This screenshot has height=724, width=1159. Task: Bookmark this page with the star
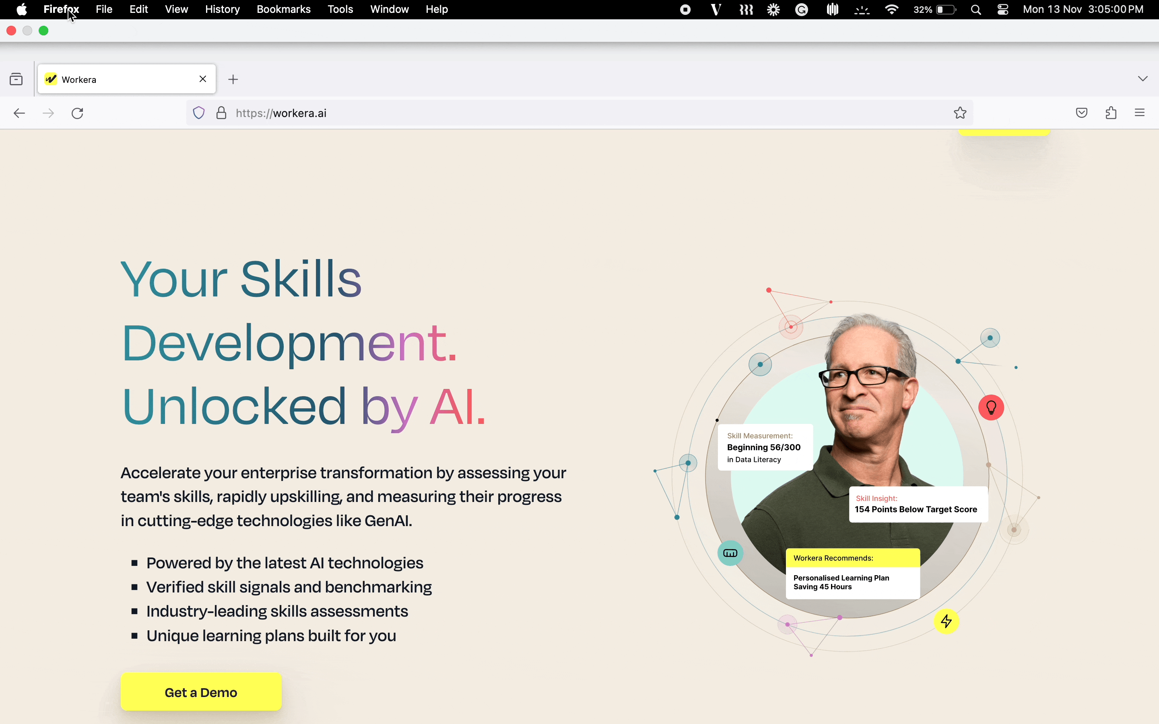tap(960, 113)
